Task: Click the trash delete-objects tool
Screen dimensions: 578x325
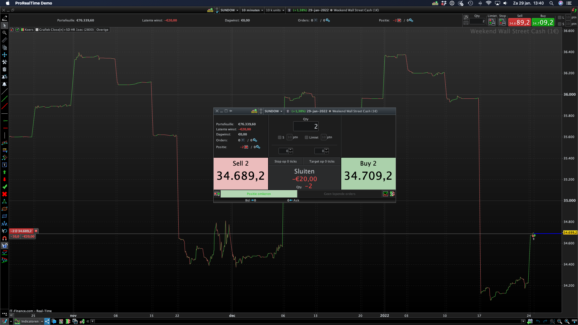Action: 5,69
